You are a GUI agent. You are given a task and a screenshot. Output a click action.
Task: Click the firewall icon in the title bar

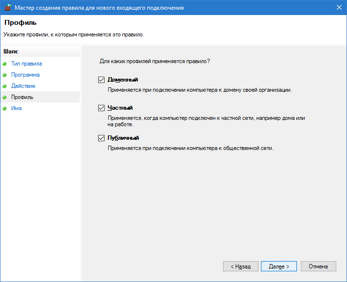point(8,7)
